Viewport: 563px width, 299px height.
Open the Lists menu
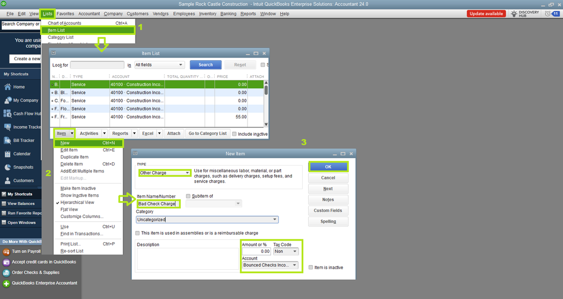point(47,14)
